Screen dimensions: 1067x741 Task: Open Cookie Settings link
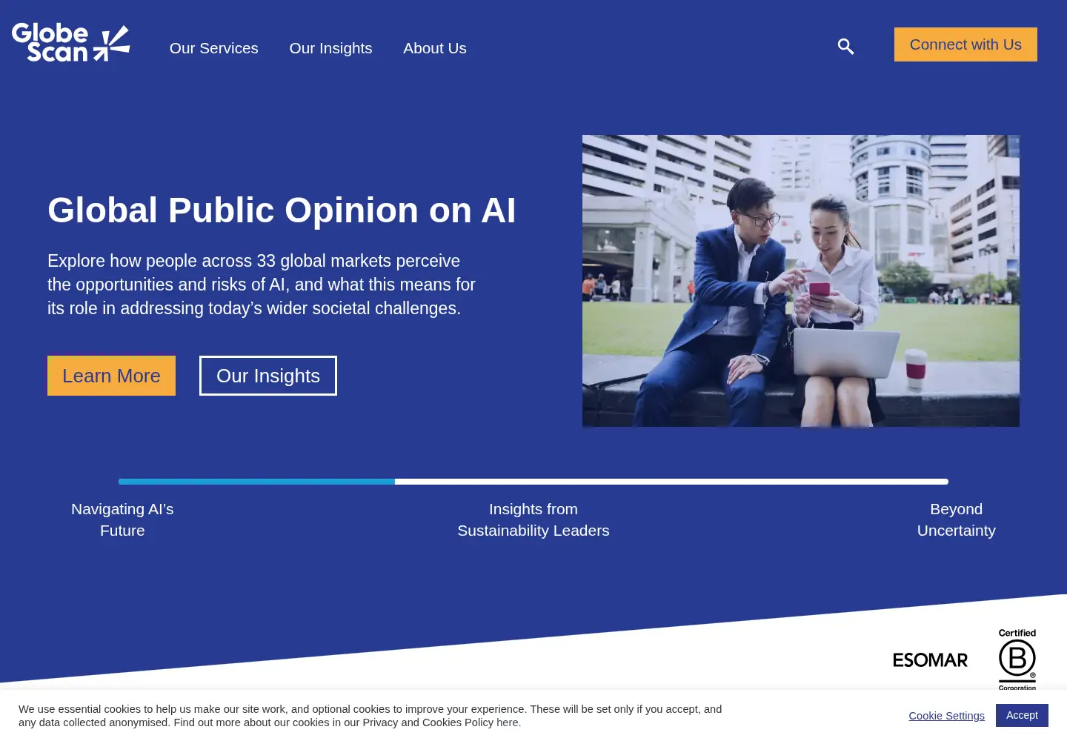[x=946, y=716]
